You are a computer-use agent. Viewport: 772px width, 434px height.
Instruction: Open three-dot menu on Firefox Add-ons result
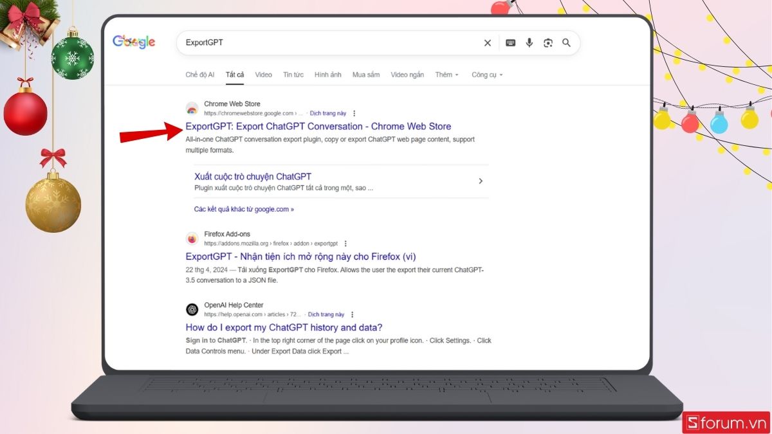[345, 244]
